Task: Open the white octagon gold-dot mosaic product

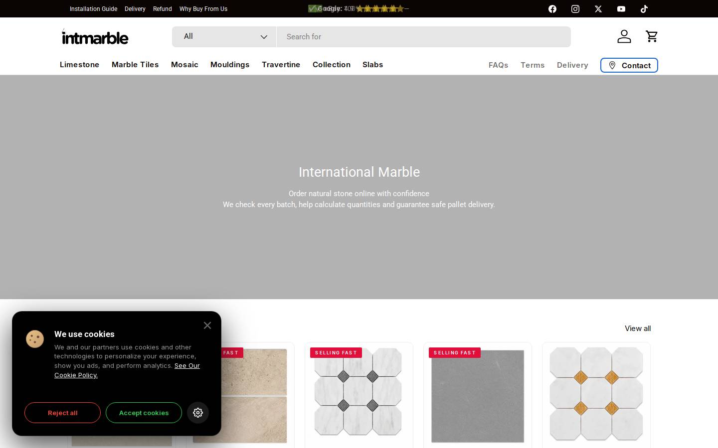Action: 596,395
